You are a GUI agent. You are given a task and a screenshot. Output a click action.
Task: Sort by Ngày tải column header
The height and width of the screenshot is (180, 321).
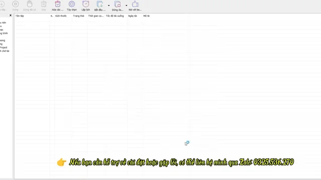click(x=132, y=16)
